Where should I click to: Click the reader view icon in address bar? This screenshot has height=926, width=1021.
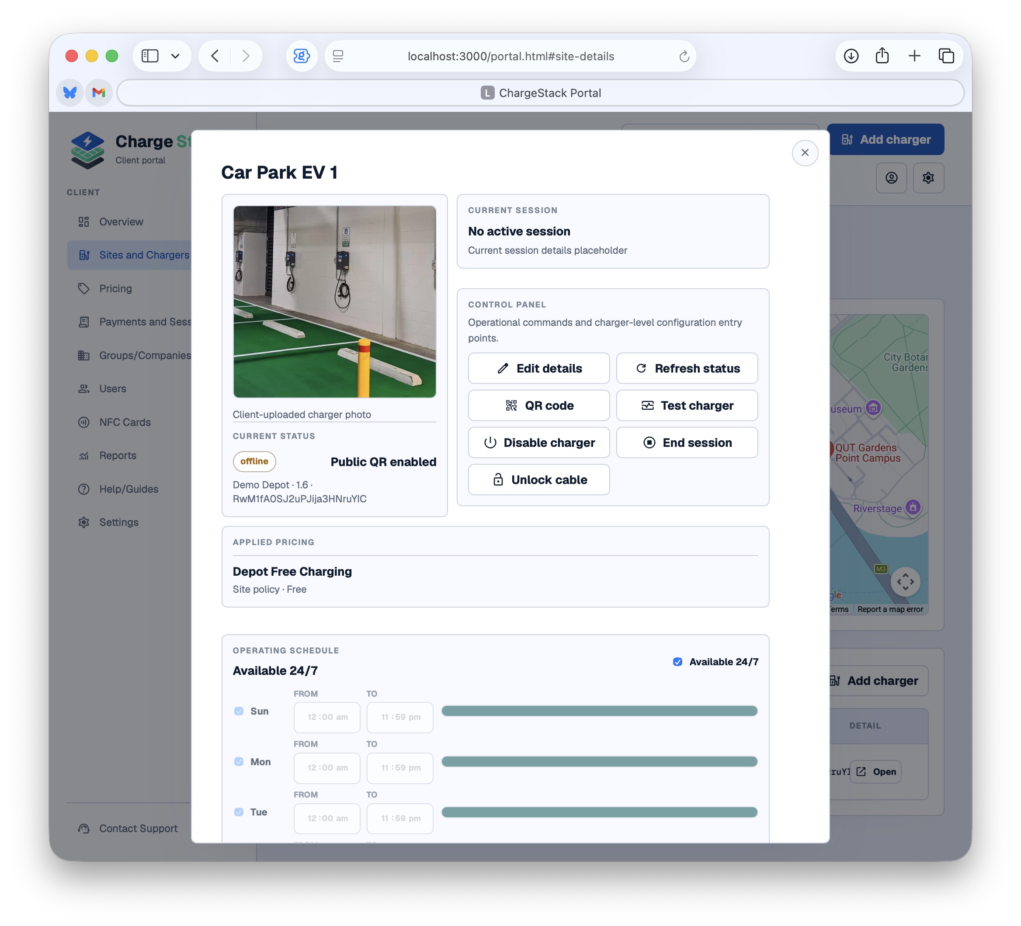click(x=338, y=56)
